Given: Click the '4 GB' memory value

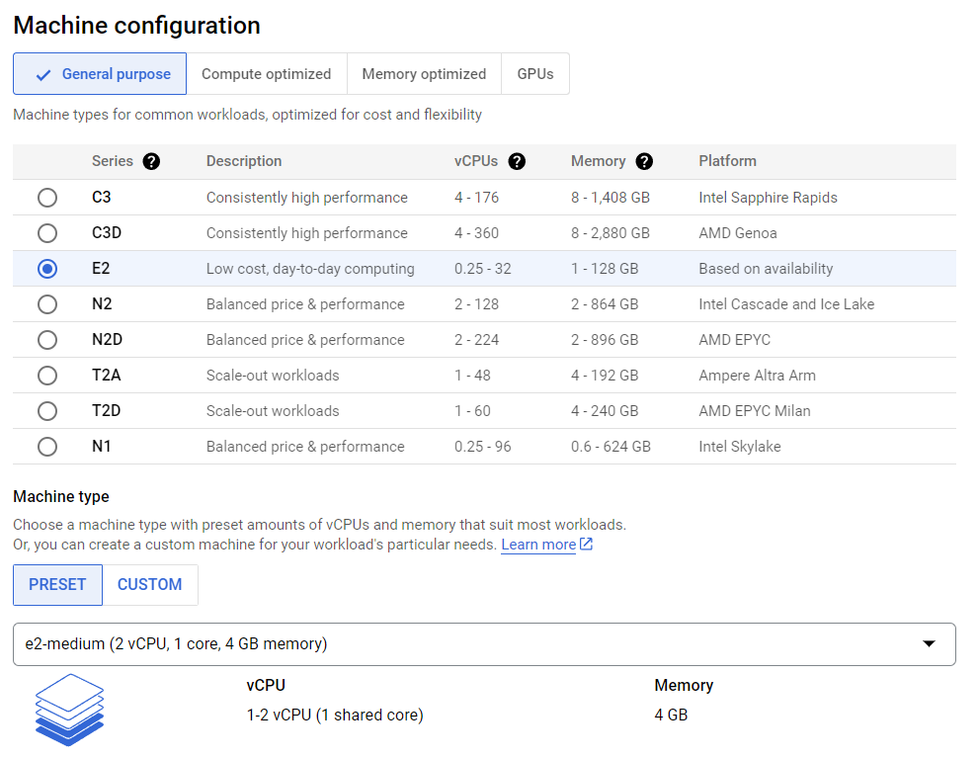Looking at the screenshot, I should [x=671, y=715].
